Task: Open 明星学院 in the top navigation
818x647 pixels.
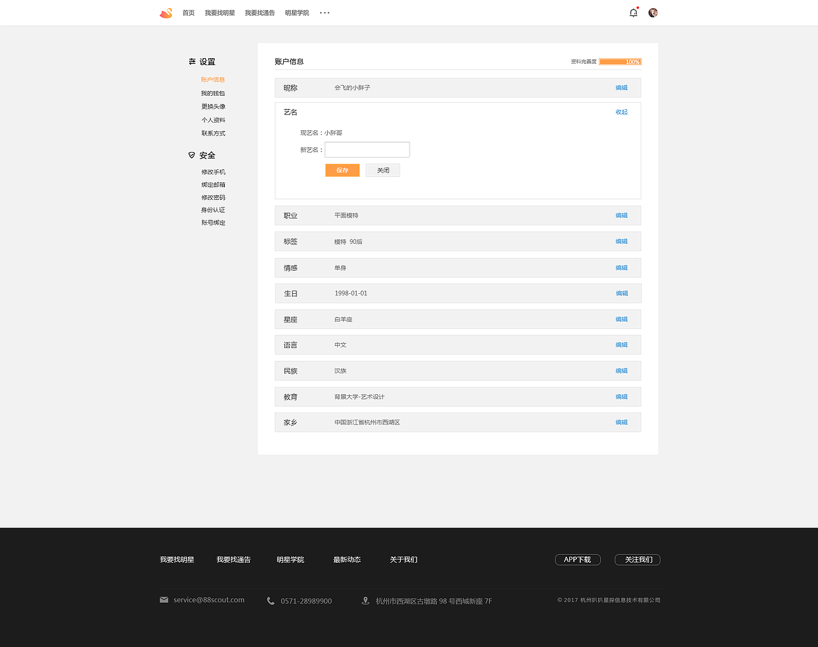Action: [x=297, y=13]
